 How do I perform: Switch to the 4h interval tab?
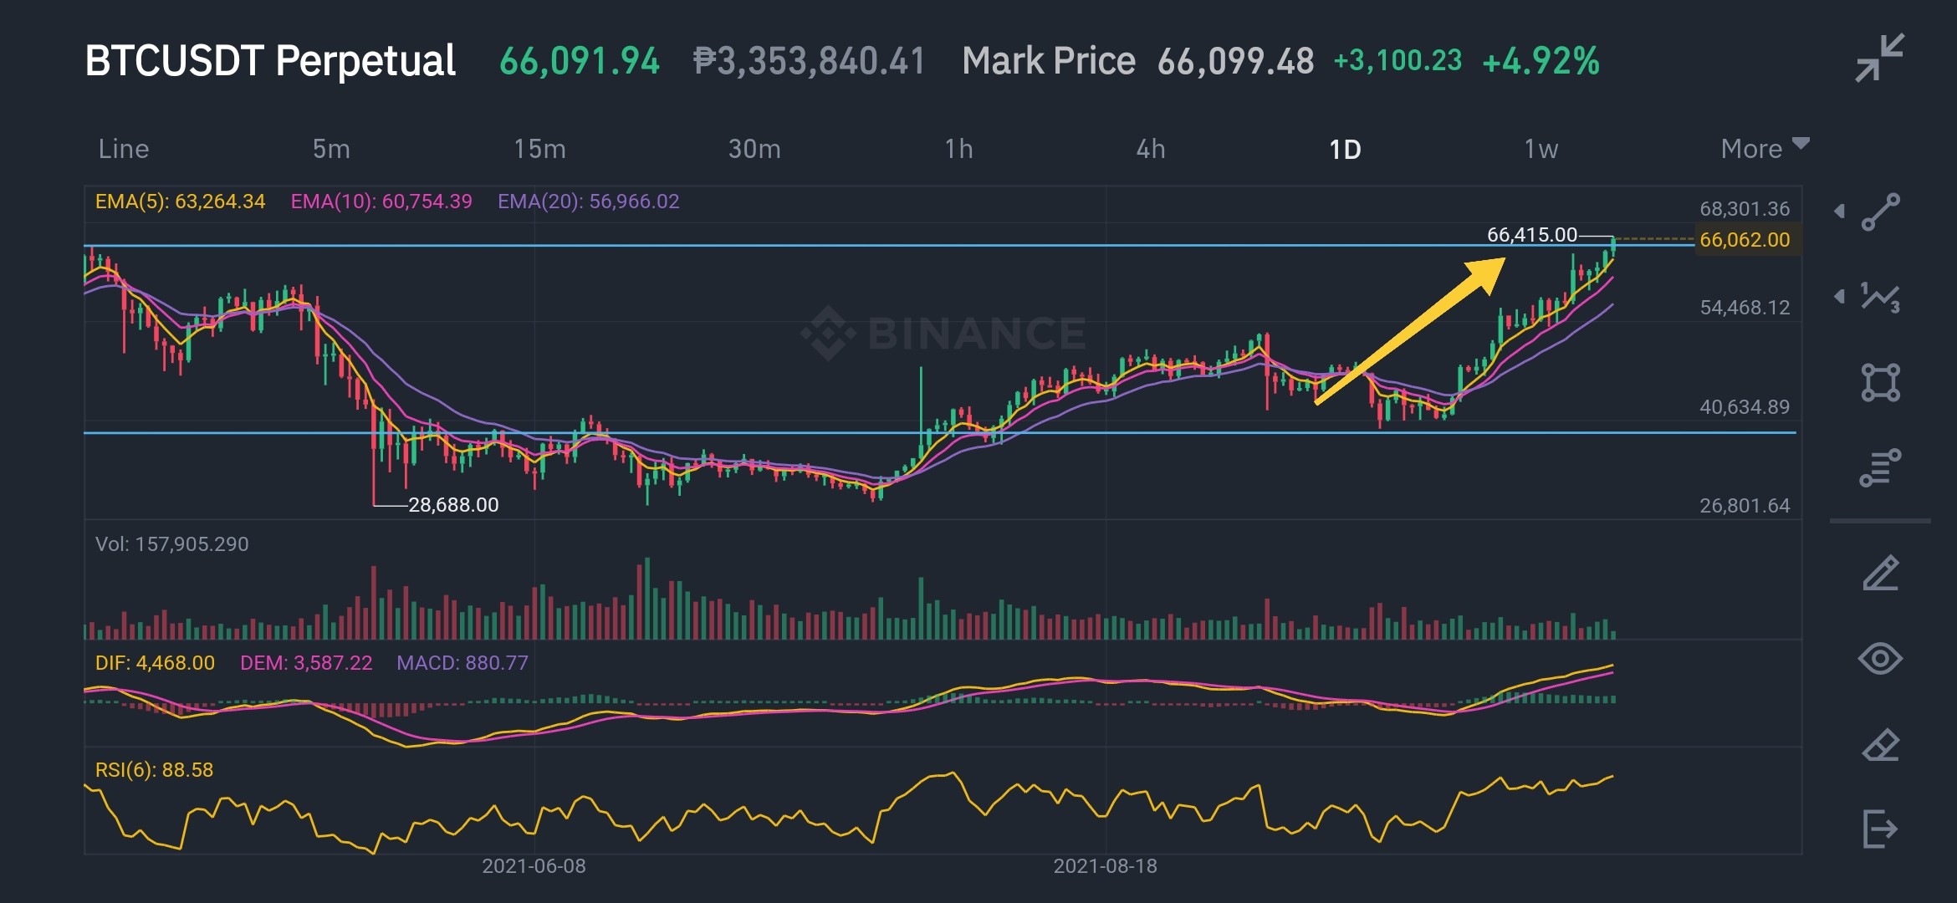(1150, 149)
